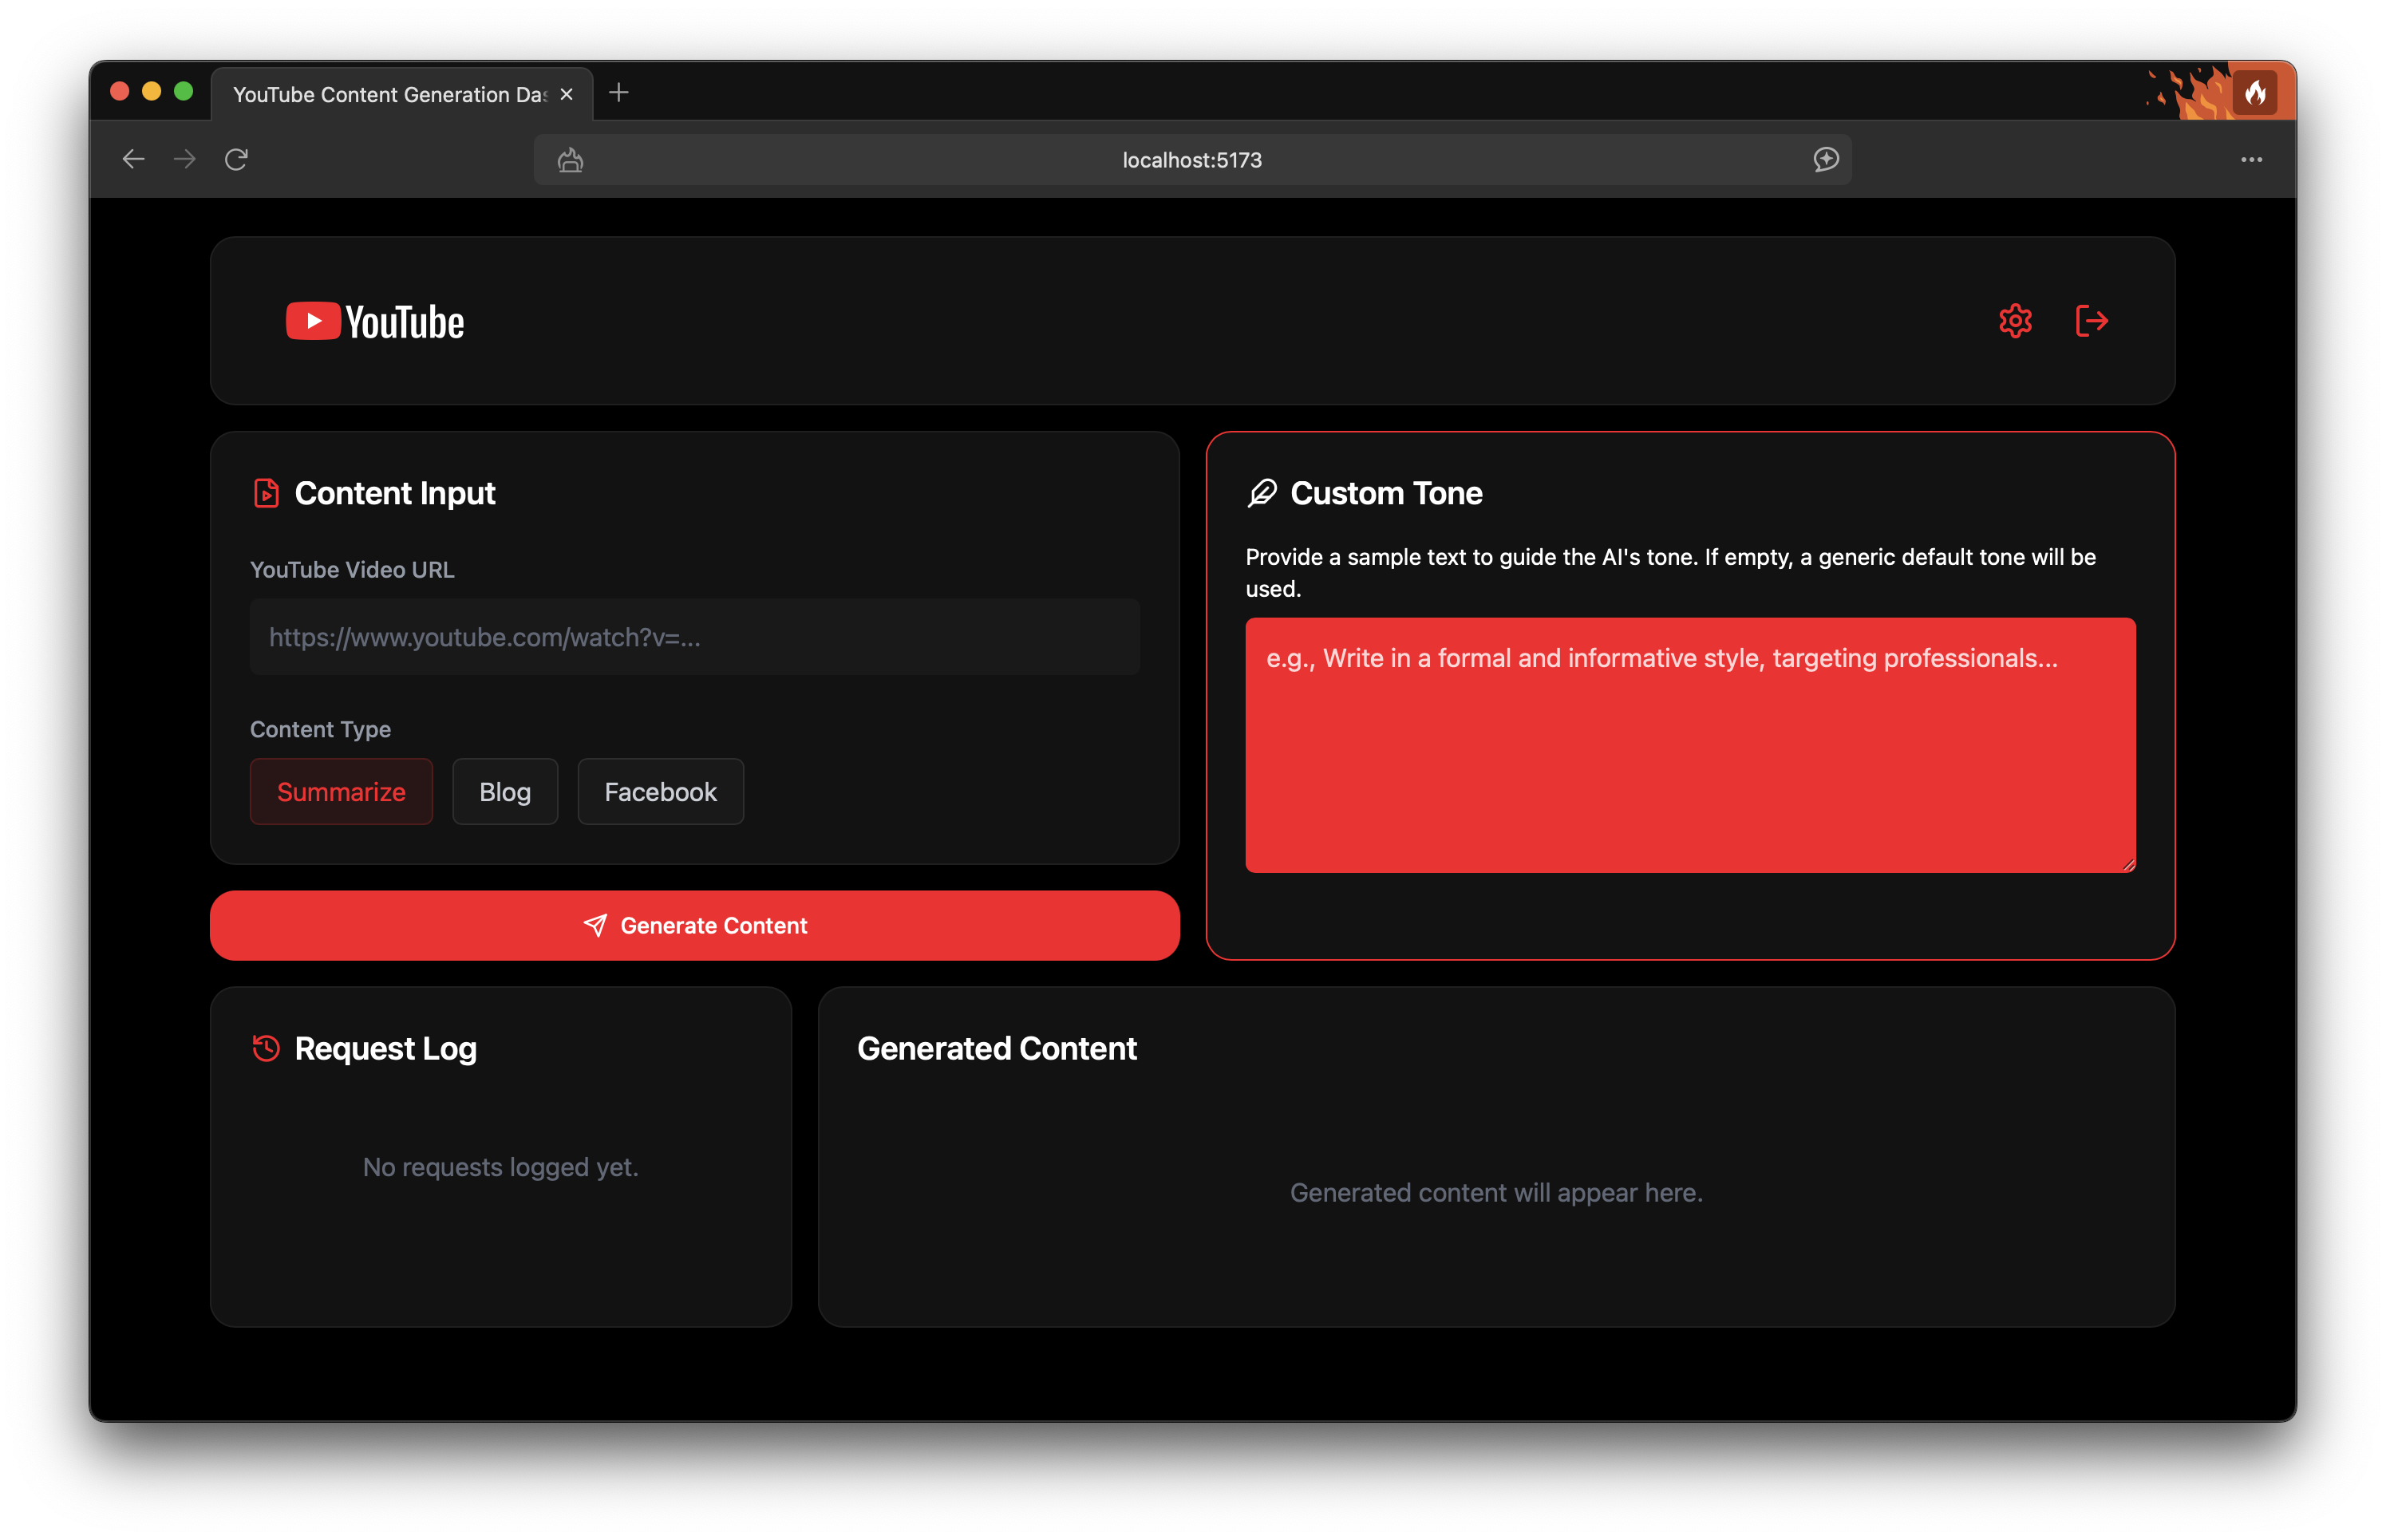Click the localhost:5173 address bar
The width and height of the screenshot is (2386, 1540).
pyautogui.click(x=1191, y=160)
